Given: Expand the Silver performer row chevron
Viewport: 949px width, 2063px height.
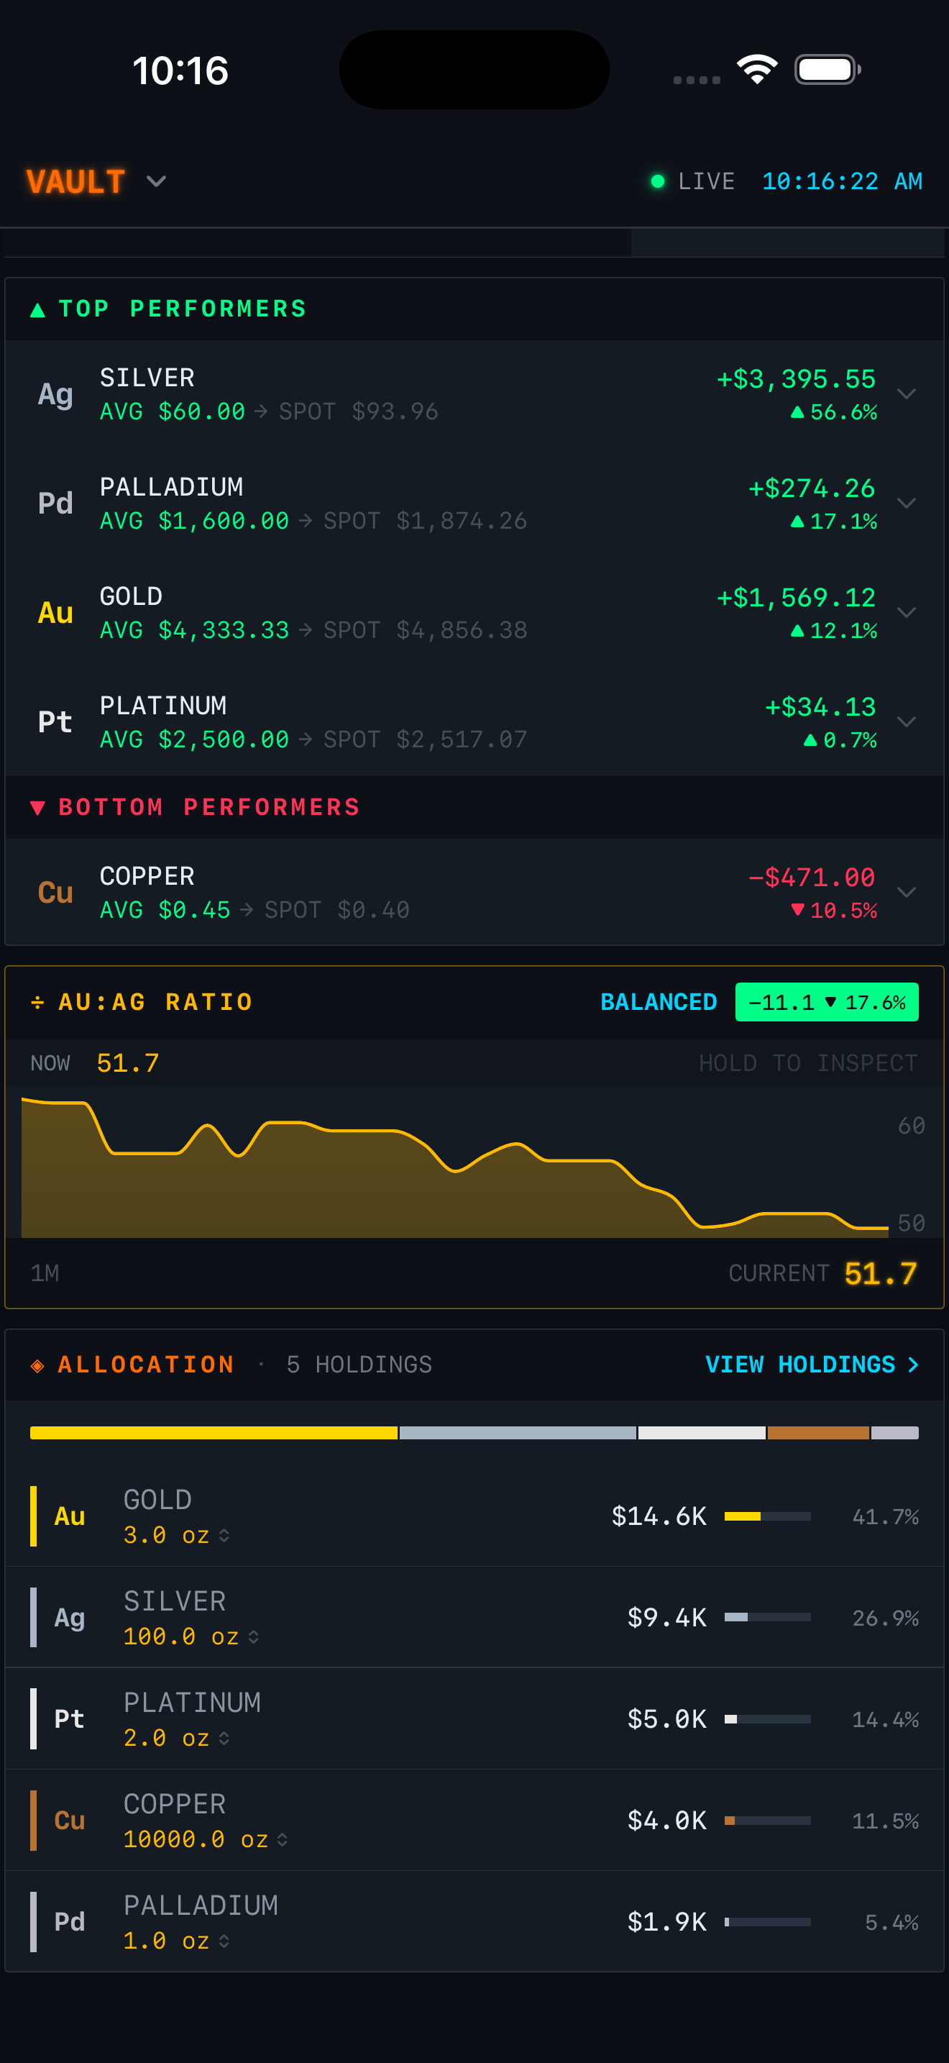Looking at the screenshot, I should pyautogui.click(x=906, y=394).
